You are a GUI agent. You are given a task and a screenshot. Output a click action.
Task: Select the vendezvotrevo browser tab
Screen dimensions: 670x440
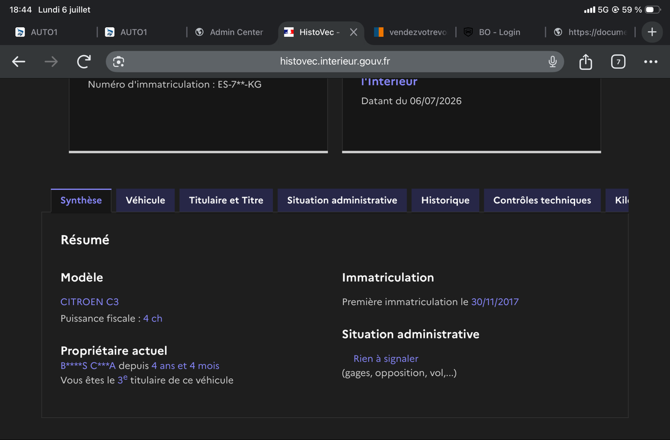[x=410, y=32]
